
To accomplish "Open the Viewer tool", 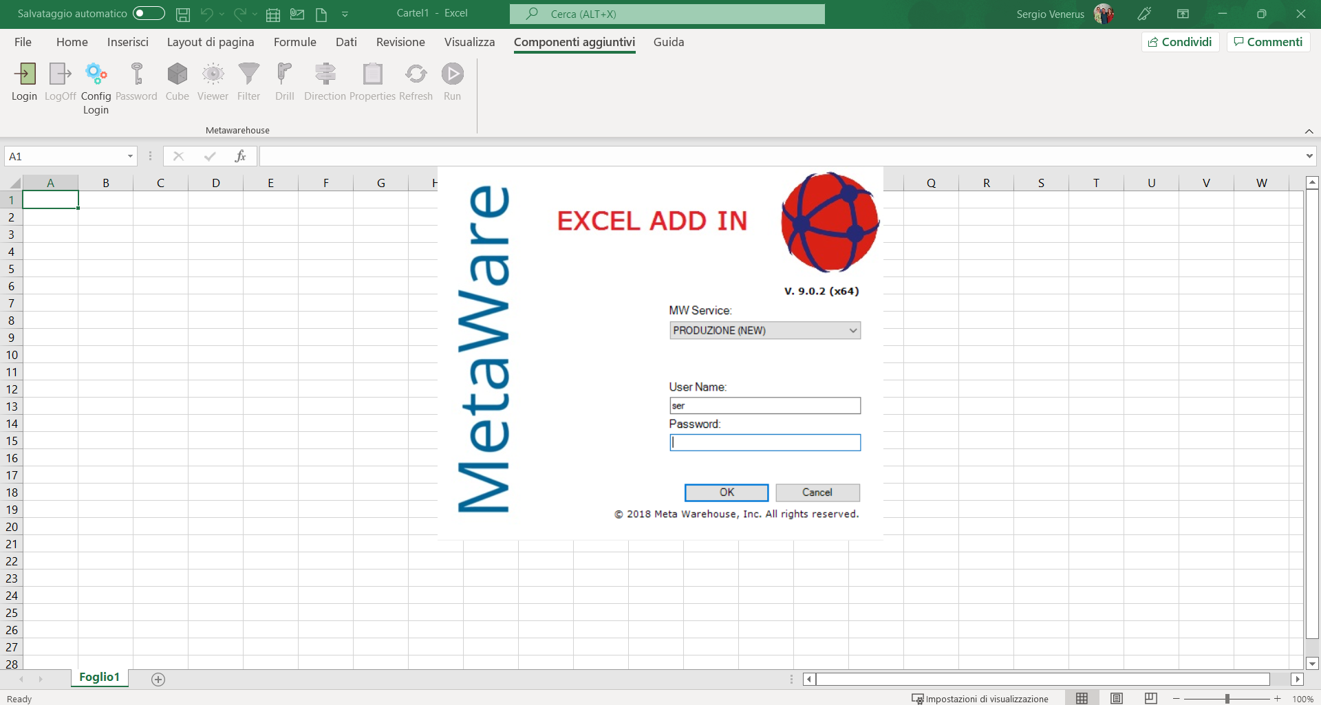I will click(x=213, y=74).
